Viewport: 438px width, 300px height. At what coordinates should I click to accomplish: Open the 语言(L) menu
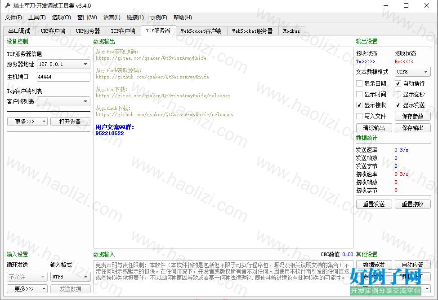coord(112,17)
